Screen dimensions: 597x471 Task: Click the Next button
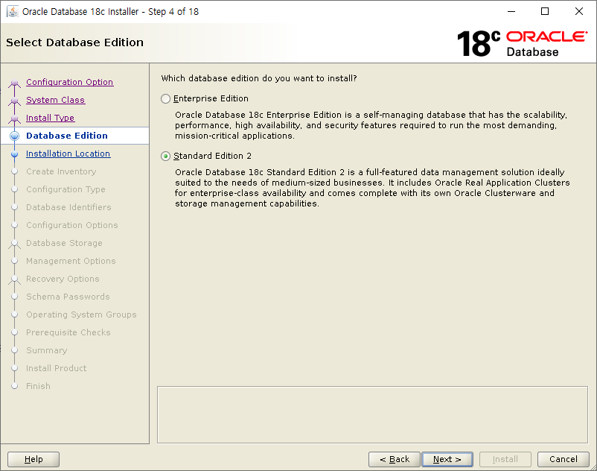tap(447, 459)
